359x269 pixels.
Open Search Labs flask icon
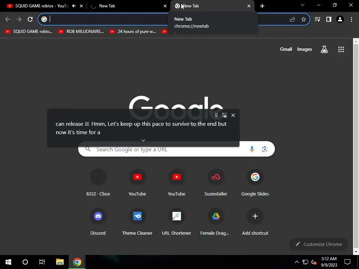coord(324,49)
